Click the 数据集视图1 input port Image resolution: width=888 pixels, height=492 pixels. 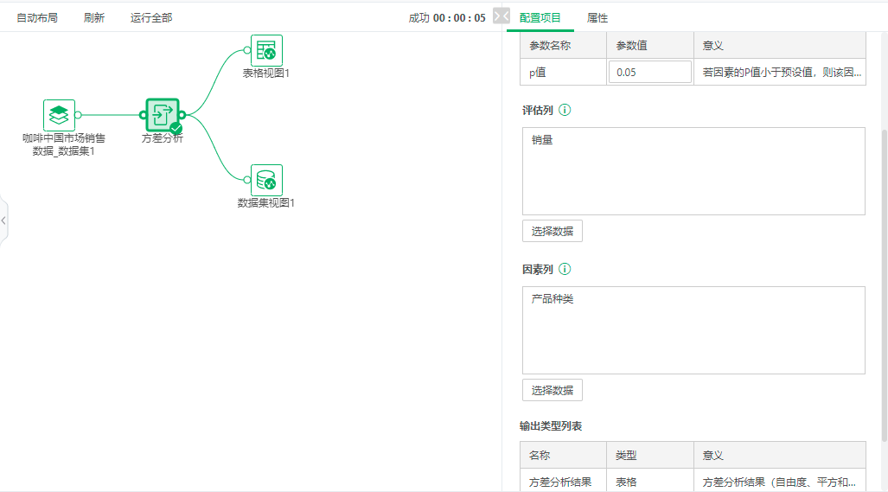pyautogui.click(x=247, y=180)
